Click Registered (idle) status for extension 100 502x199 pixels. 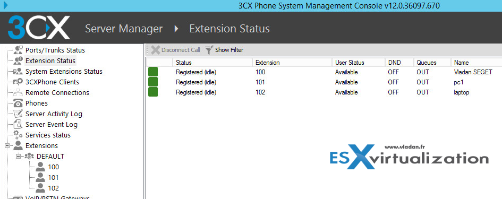point(196,72)
